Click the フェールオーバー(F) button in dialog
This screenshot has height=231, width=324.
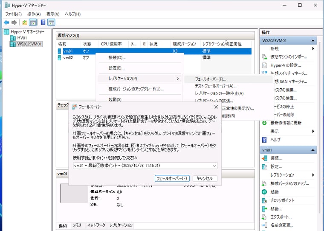(172, 178)
